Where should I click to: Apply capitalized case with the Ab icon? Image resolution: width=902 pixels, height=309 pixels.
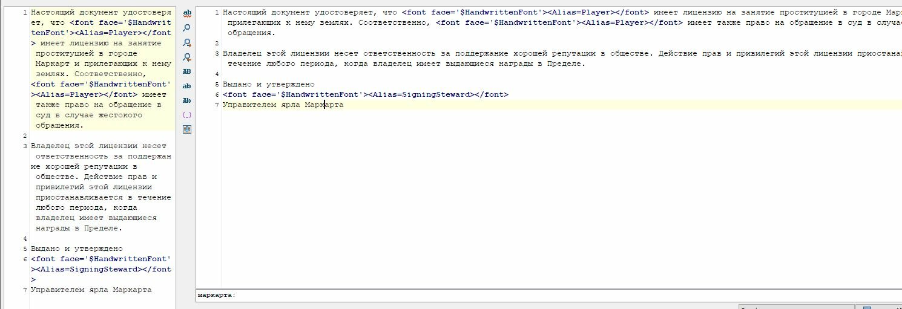pos(187,100)
